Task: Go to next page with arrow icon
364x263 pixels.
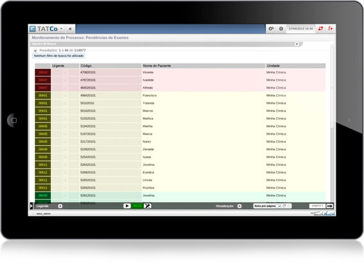Action: (329, 206)
